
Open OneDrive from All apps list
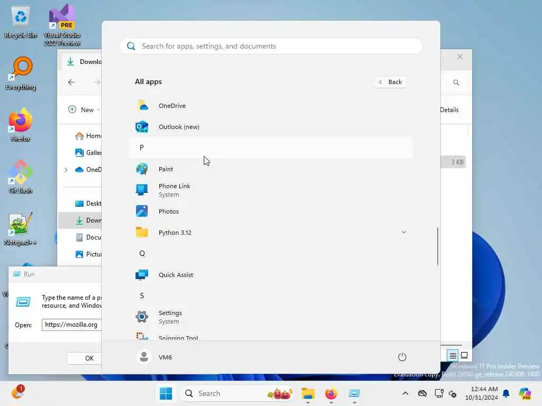click(271, 106)
